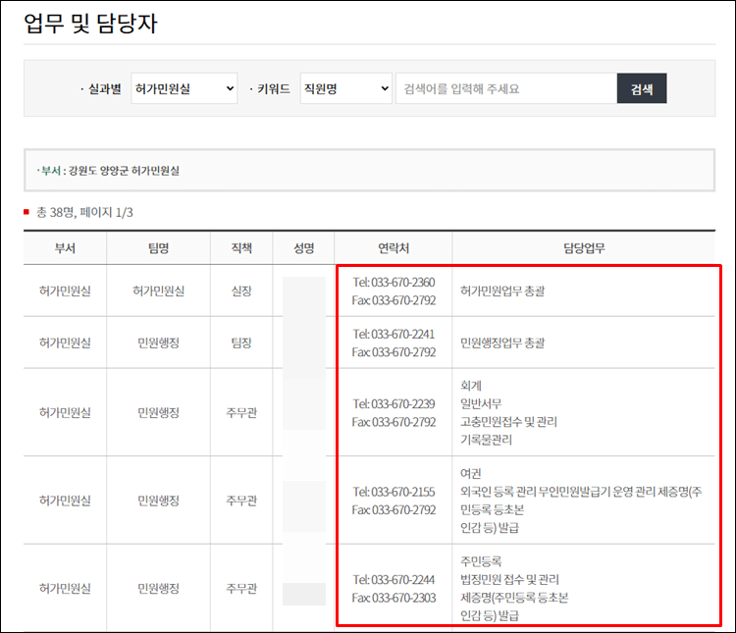The height and width of the screenshot is (633, 736).
Task: Click the 주민등록 duty text
Action: 481,561
